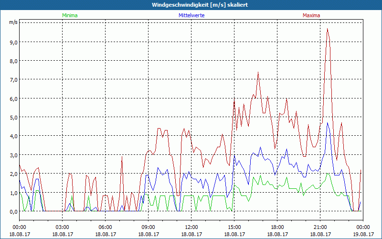
Task: Click the m/s unit label on y-axis
Action: (13, 22)
